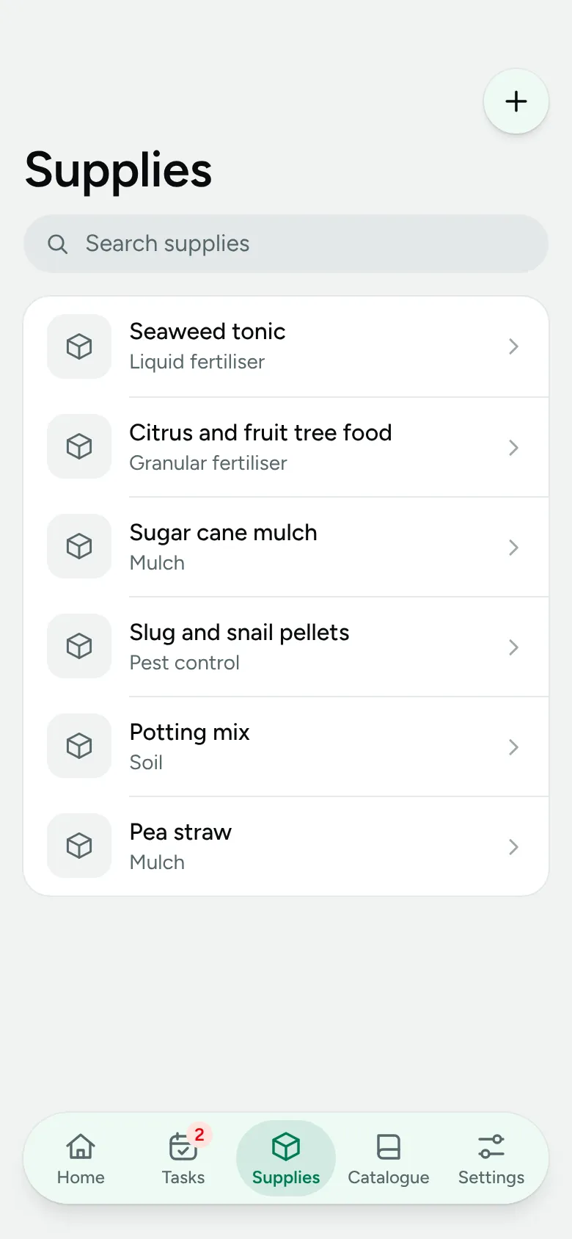The image size is (572, 1239).
Task: Open the Home tab icon
Action: pos(81,1147)
